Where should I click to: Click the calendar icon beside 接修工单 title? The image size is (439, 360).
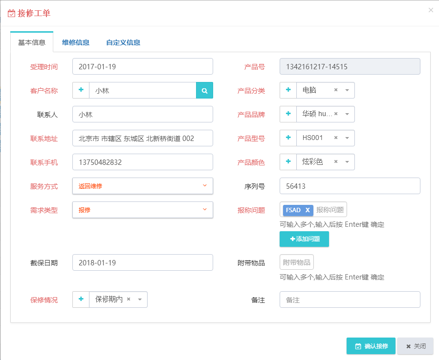11,13
